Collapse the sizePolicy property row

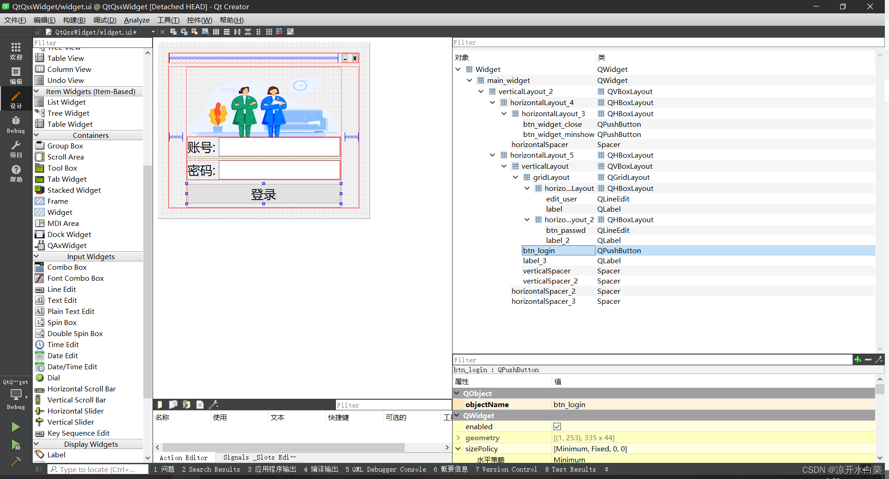point(458,449)
